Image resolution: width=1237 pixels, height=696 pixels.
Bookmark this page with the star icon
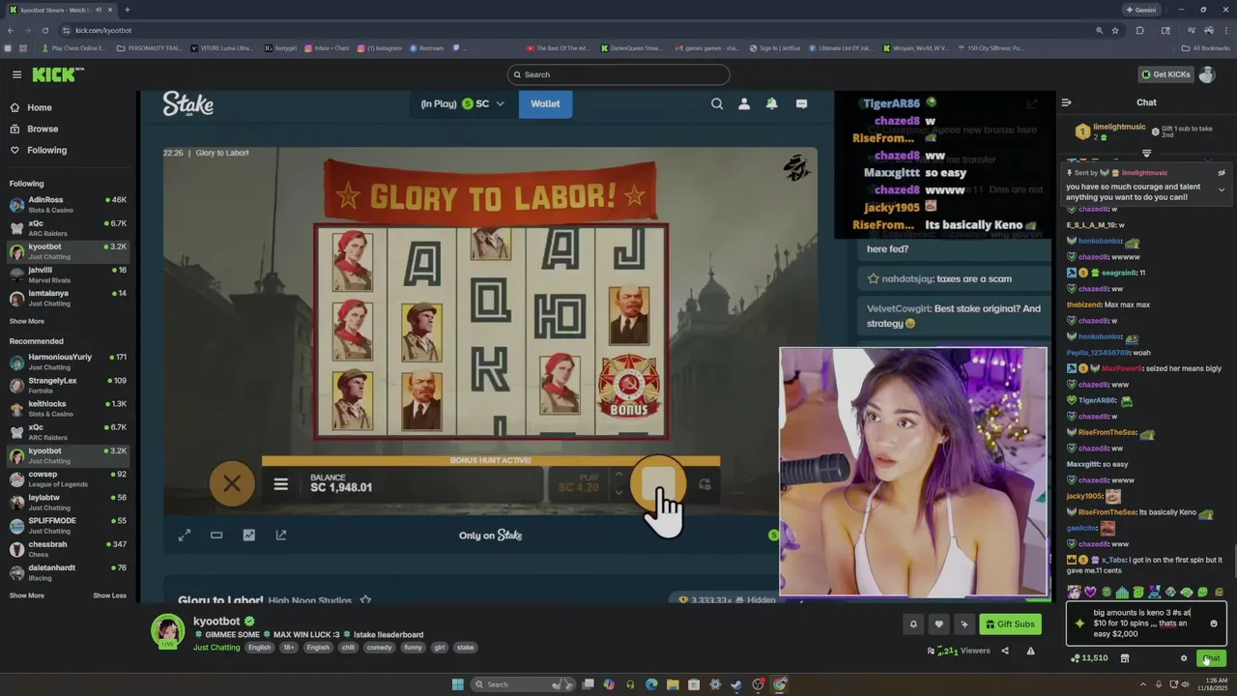click(1115, 30)
